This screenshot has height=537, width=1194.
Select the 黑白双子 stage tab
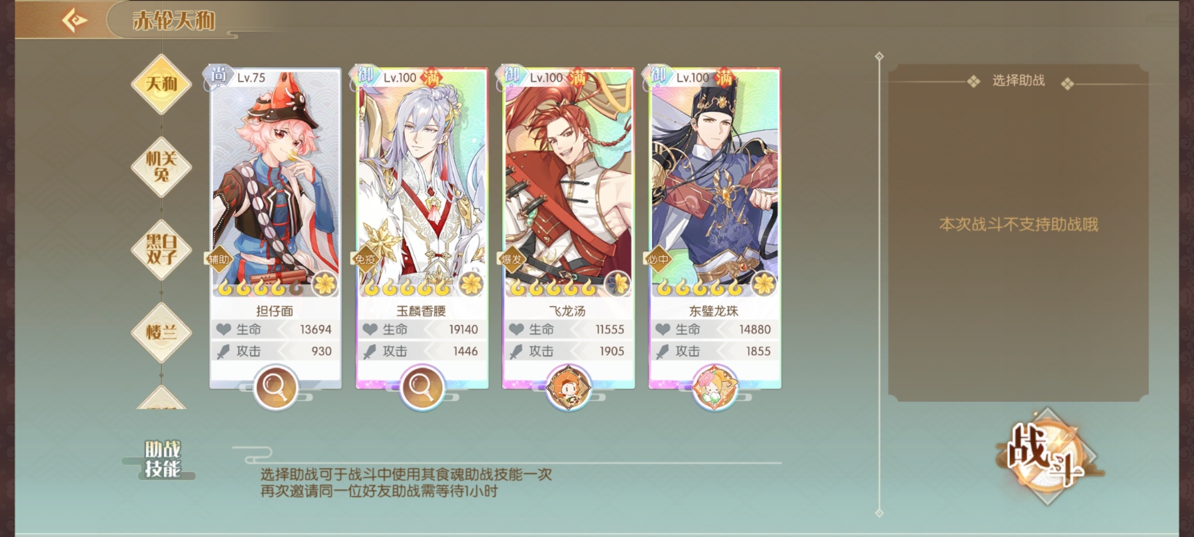pos(161,250)
